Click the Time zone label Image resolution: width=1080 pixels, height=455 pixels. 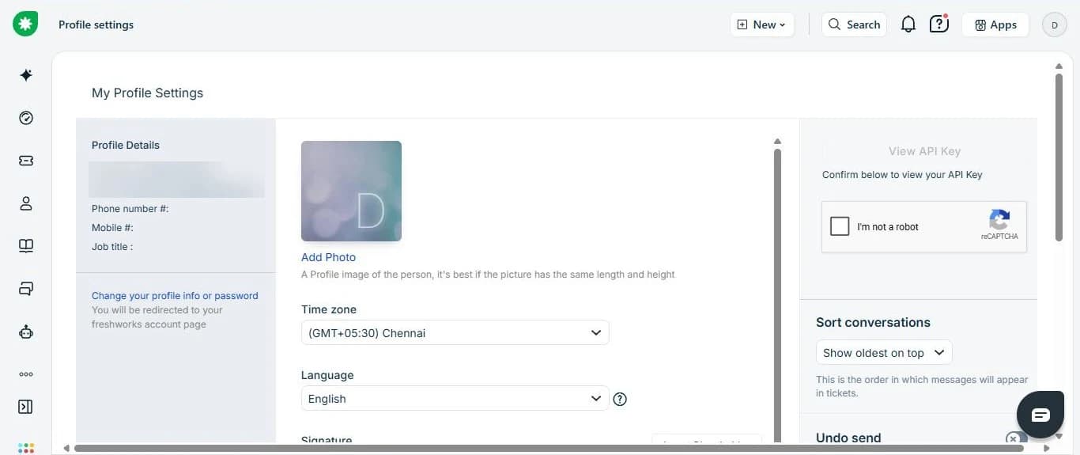point(329,309)
